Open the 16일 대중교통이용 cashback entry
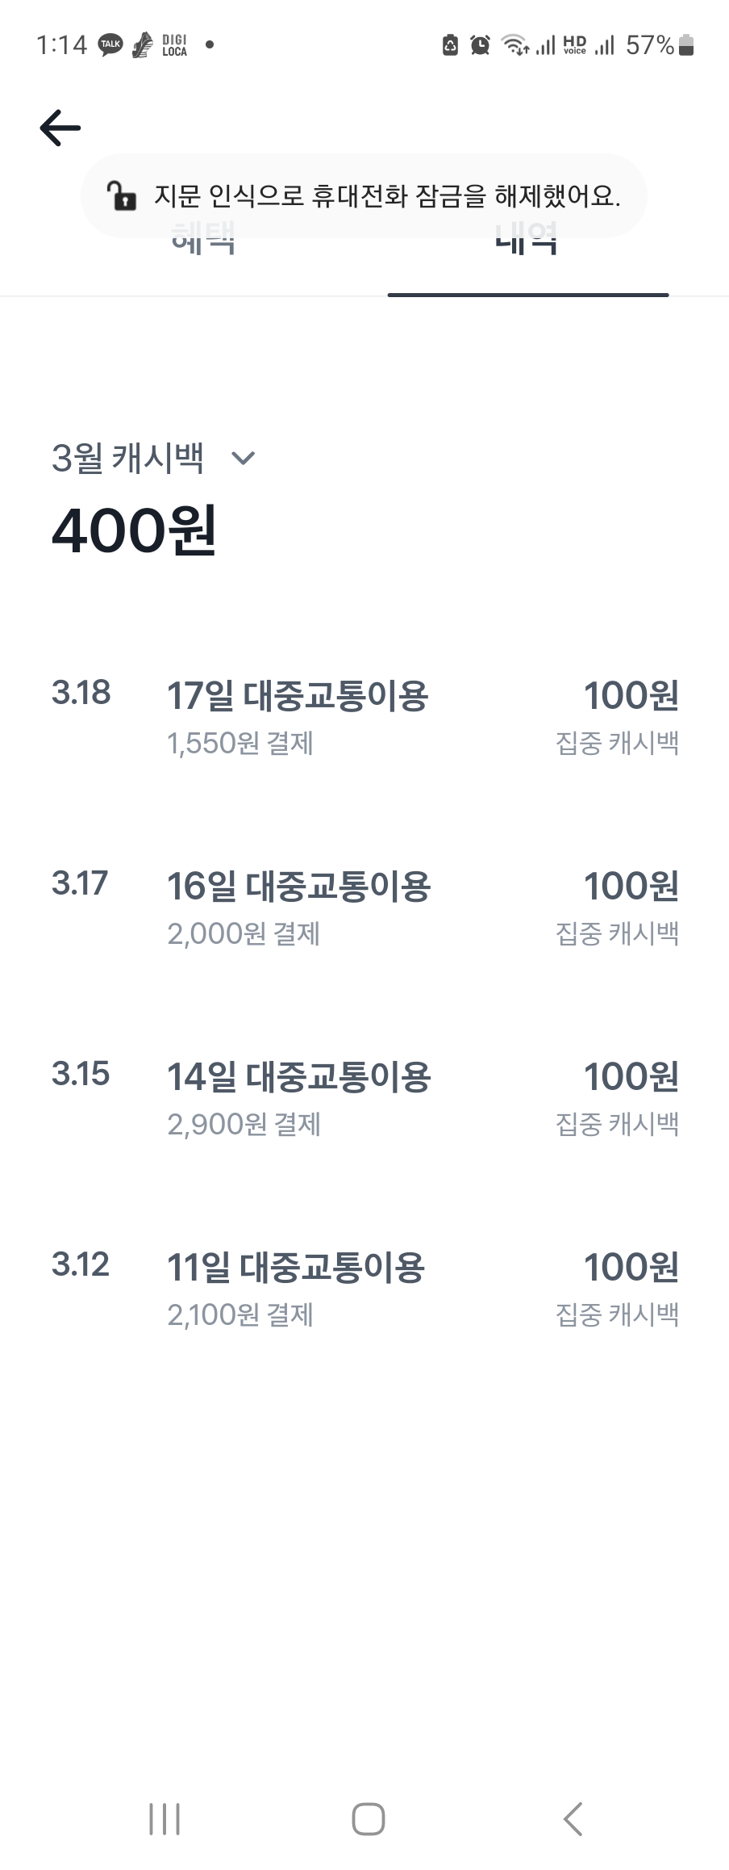729x1870 pixels. pos(364,908)
